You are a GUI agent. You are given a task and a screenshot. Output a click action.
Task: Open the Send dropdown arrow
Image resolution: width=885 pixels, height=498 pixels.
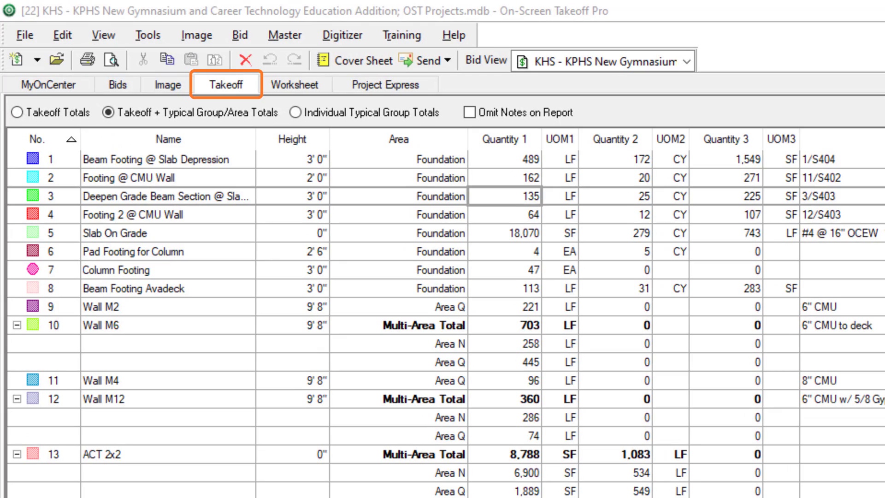pyautogui.click(x=447, y=60)
